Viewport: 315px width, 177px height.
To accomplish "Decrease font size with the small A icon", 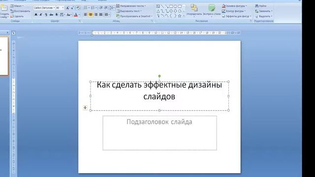I will coord(72,8).
